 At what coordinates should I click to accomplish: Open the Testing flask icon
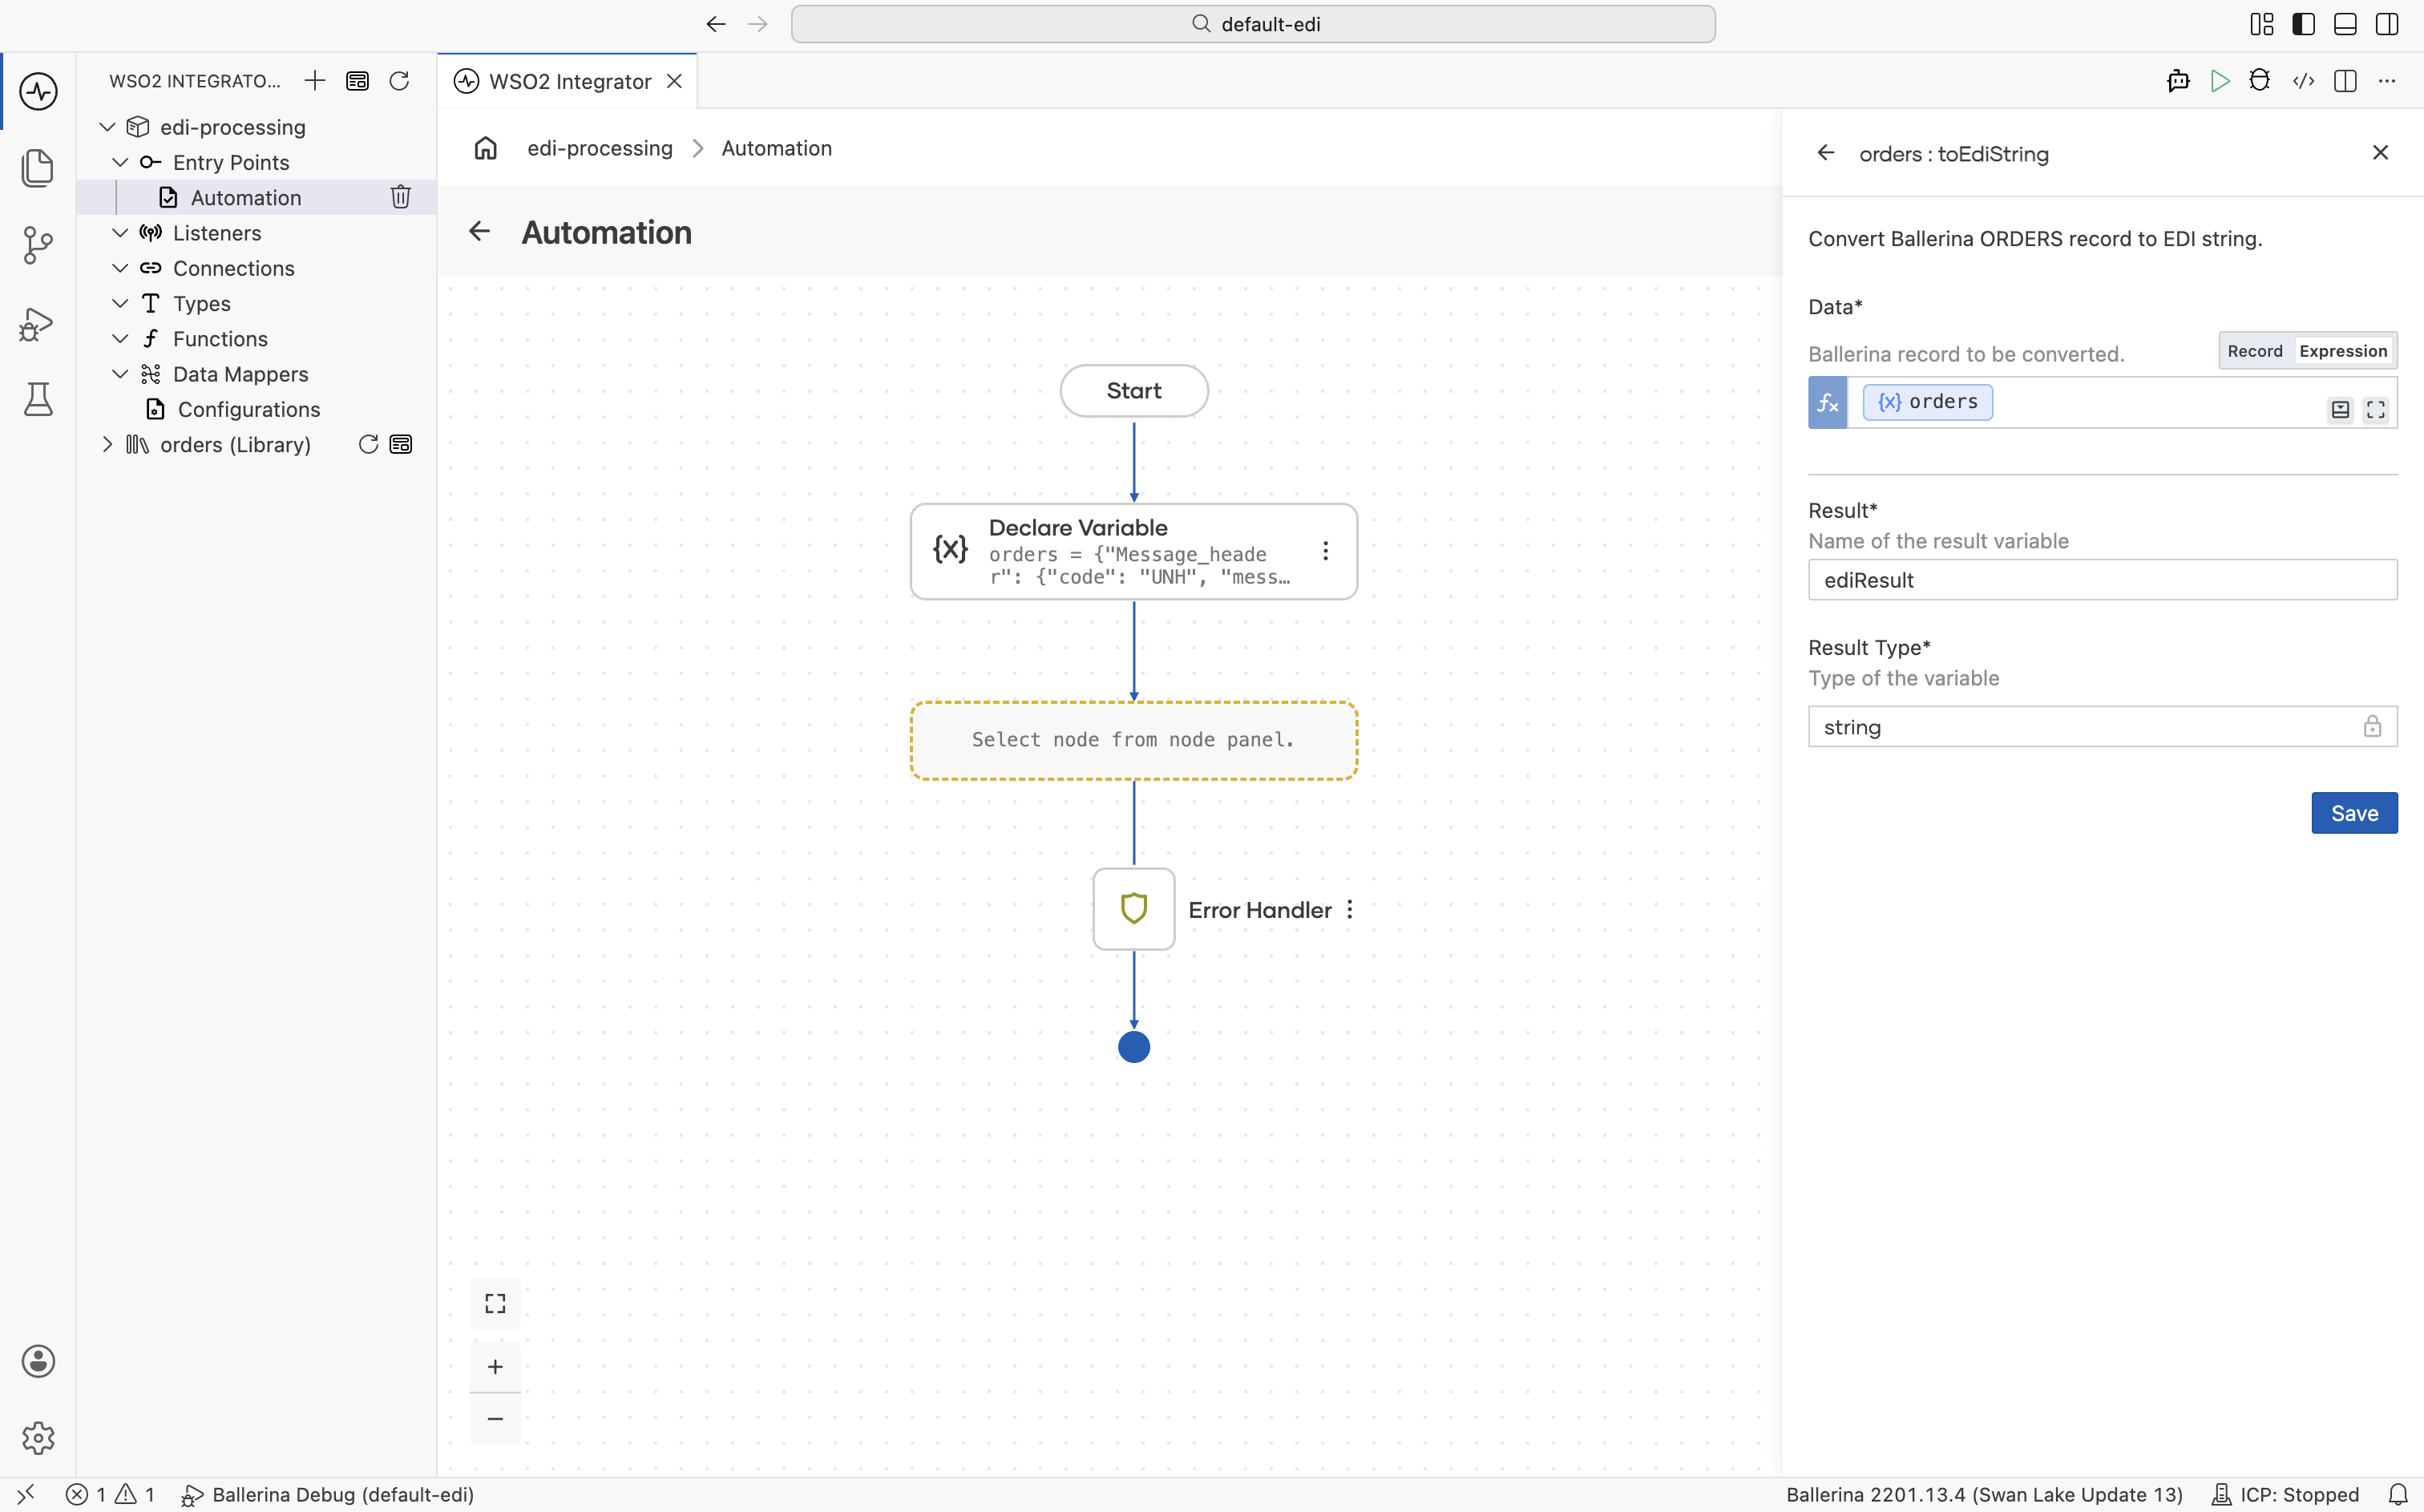(x=38, y=400)
